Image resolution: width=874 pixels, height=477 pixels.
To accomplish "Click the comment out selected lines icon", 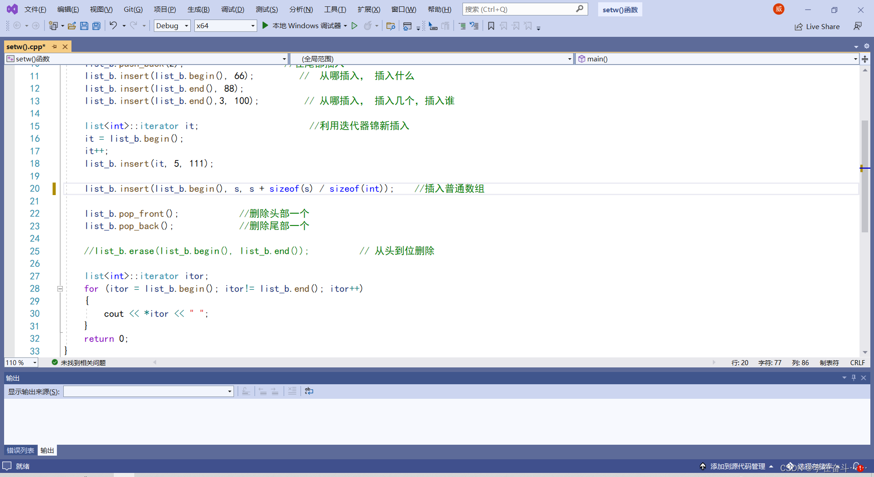I will [462, 26].
